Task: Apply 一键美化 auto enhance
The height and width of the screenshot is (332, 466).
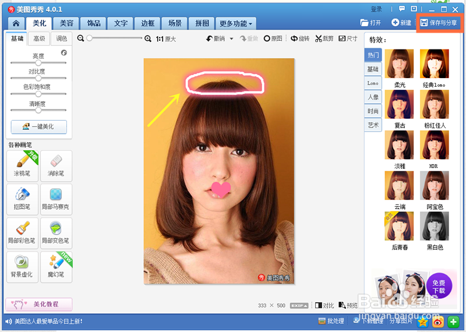Action: click(x=39, y=126)
